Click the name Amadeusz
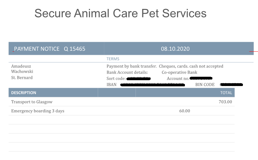This screenshot has height=160, width=258. pos(21,66)
